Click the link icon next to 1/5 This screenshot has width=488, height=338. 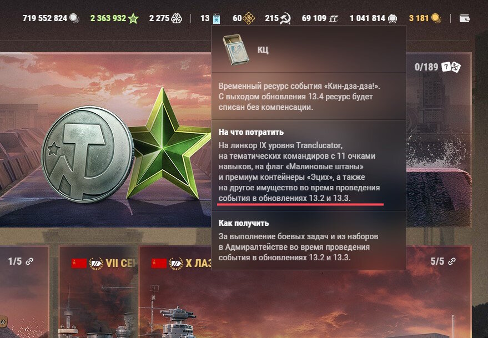pyautogui.click(x=29, y=261)
